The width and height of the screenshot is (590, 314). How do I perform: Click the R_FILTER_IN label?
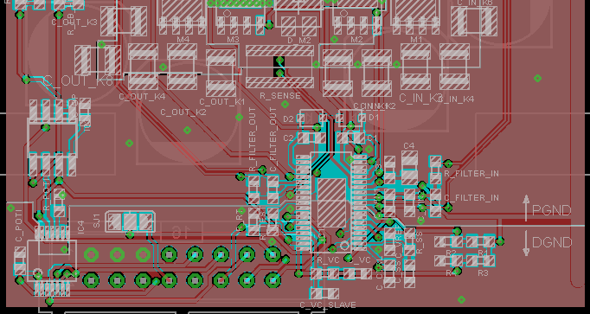[471, 174]
